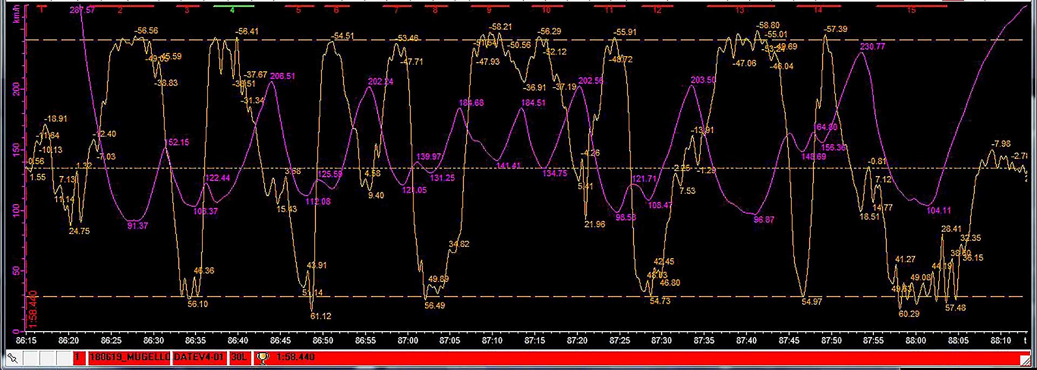
Task: Click the 61.12 lean angle value label
Action: [321, 317]
